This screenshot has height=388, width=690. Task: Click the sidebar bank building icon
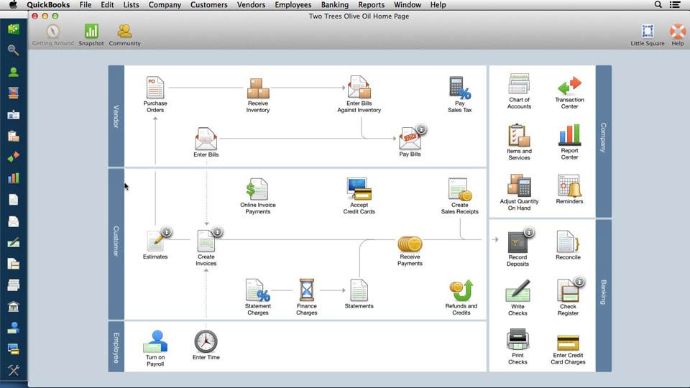pyautogui.click(x=13, y=307)
